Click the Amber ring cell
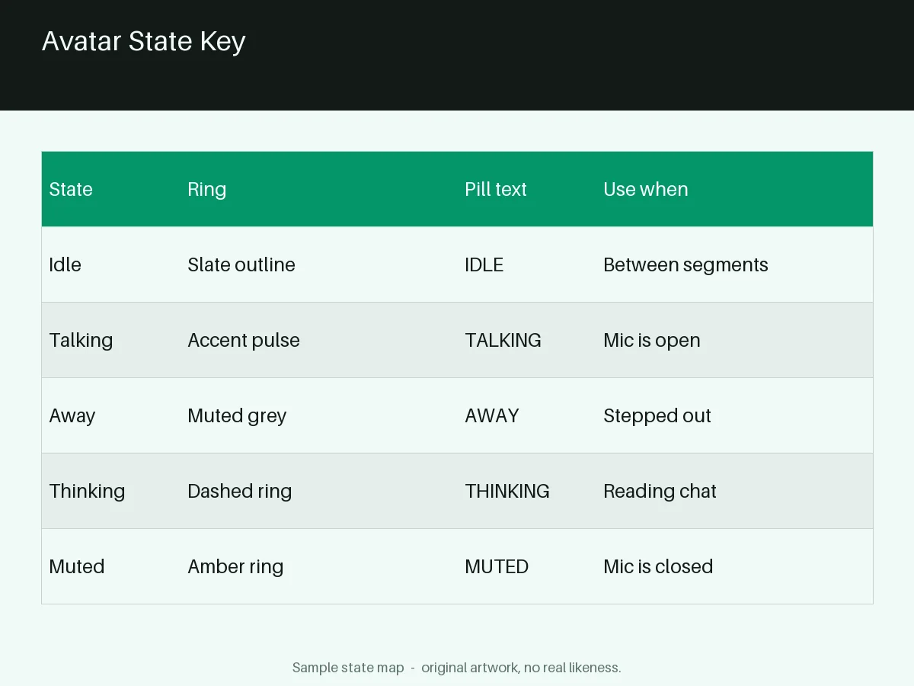 (235, 566)
